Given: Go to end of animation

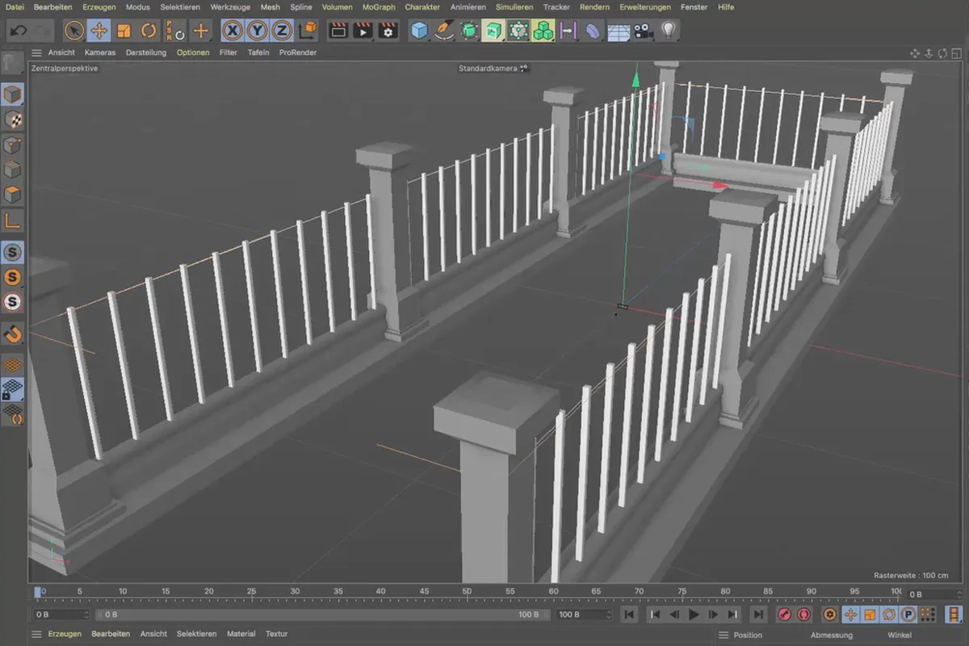Looking at the screenshot, I should (x=757, y=615).
